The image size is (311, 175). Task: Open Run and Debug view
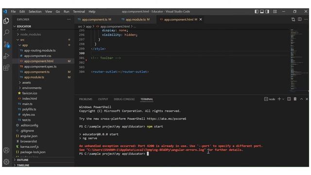tap(6, 56)
